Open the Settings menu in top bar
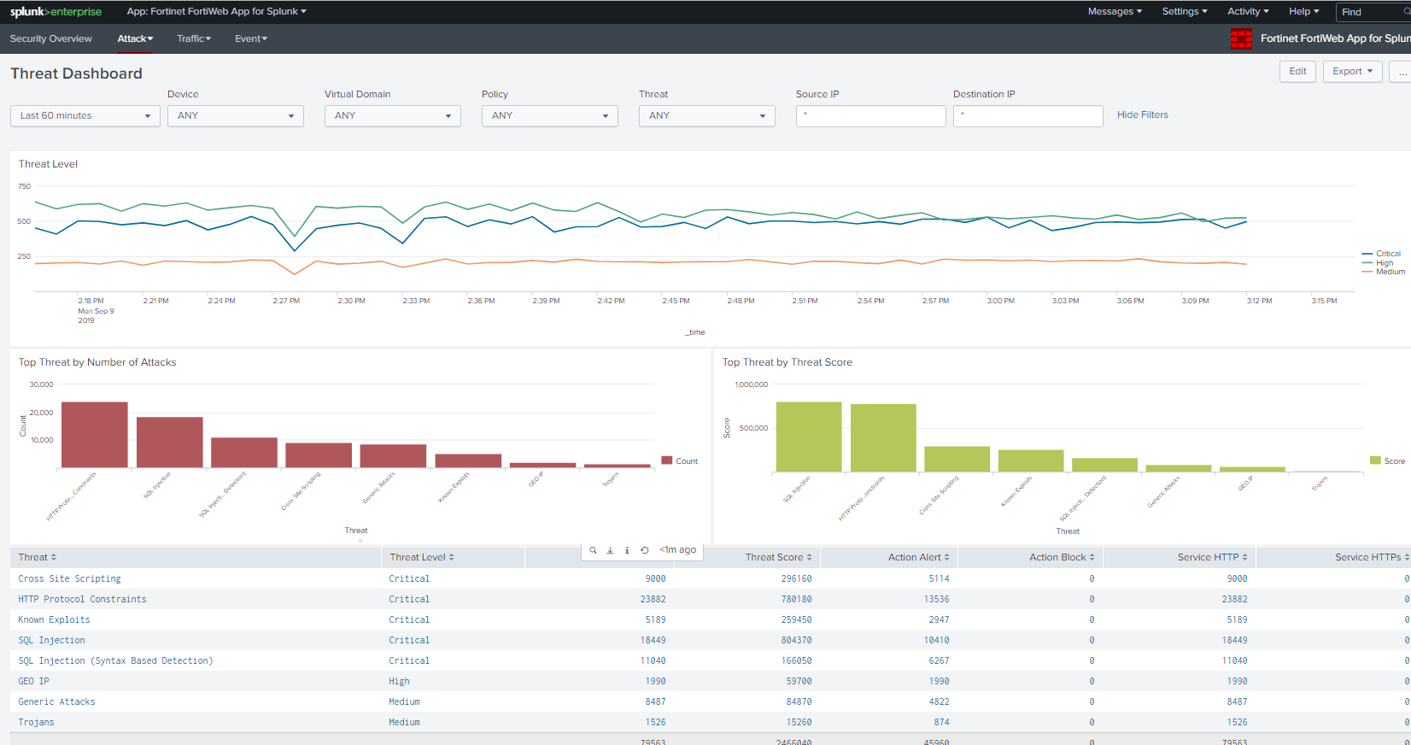 coord(1184,12)
